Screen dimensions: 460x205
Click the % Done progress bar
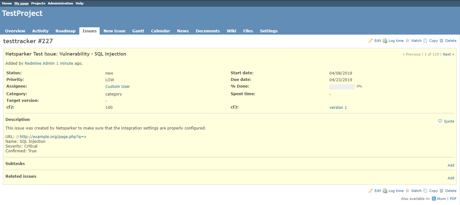[342, 86]
